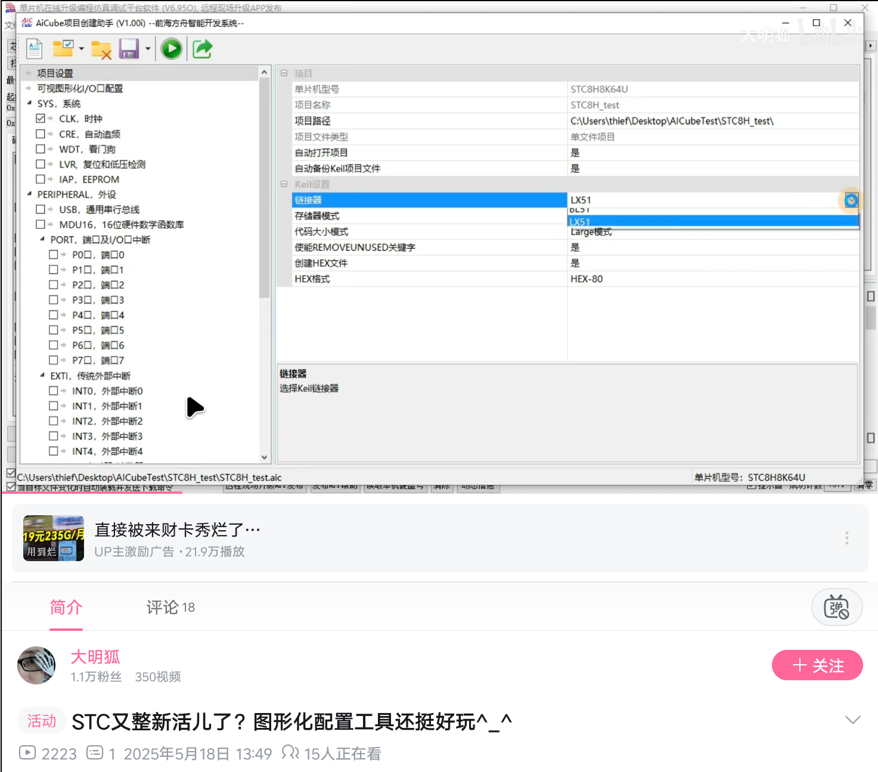
Task: Open the dropdown arrow beside the open-folder icon
Action: [81, 49]
